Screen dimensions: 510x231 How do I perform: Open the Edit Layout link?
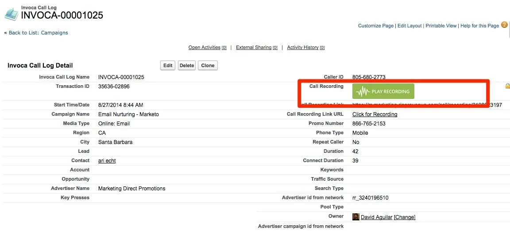[410, 26]
